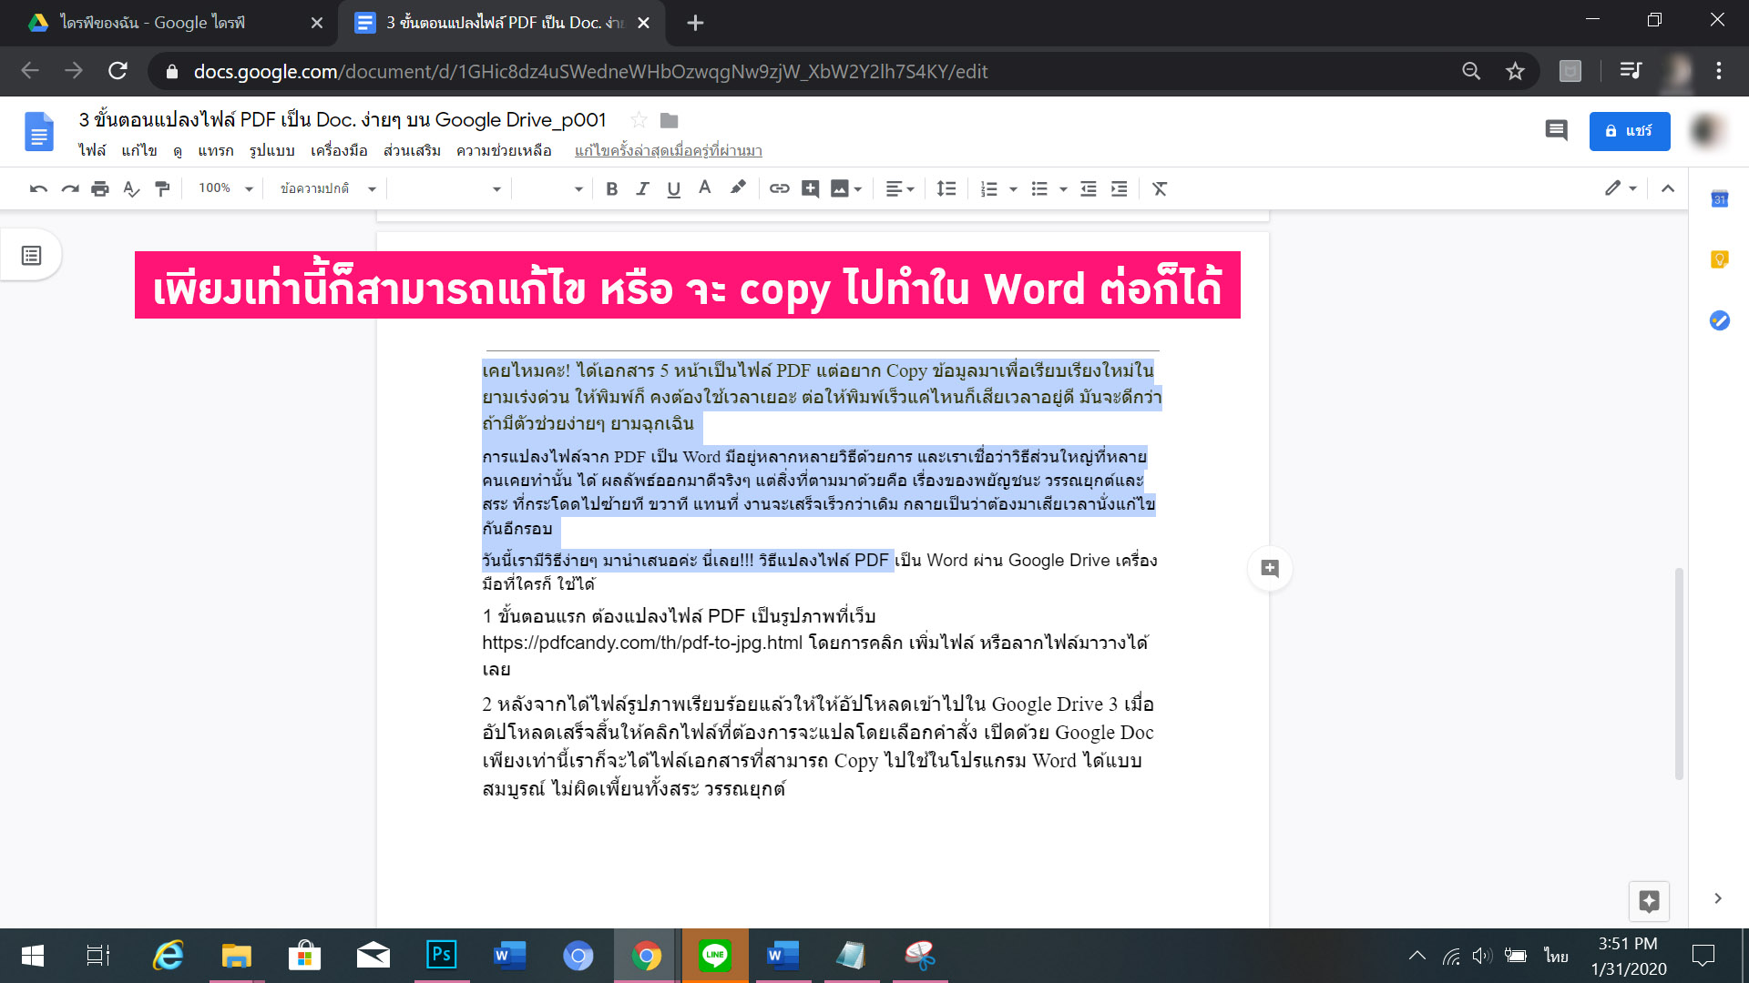Open the 100% zoom dropdown

pyautogui.click(x=226, y=188)
